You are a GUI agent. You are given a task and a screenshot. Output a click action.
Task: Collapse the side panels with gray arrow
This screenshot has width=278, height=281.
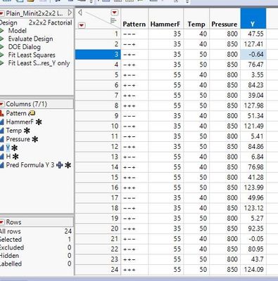point(80,13)
